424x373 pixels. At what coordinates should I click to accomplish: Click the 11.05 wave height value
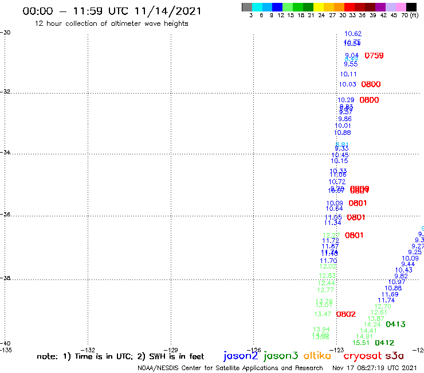point(333,217)
